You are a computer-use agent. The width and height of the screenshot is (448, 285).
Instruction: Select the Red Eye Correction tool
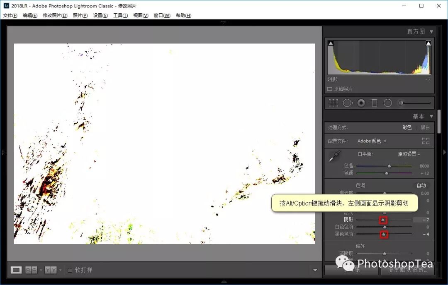[361, 103]
